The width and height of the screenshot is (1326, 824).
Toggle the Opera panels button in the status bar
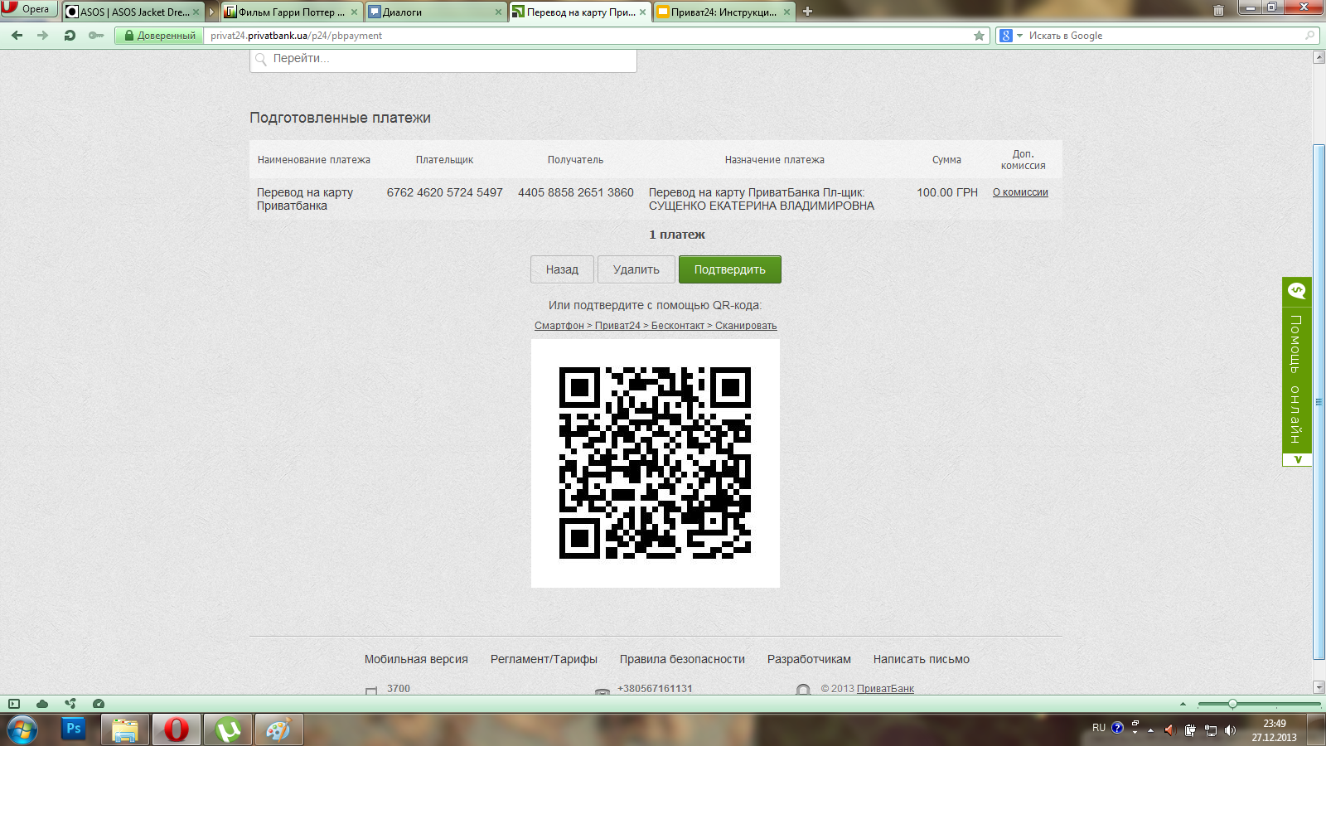tap(14, 704)
